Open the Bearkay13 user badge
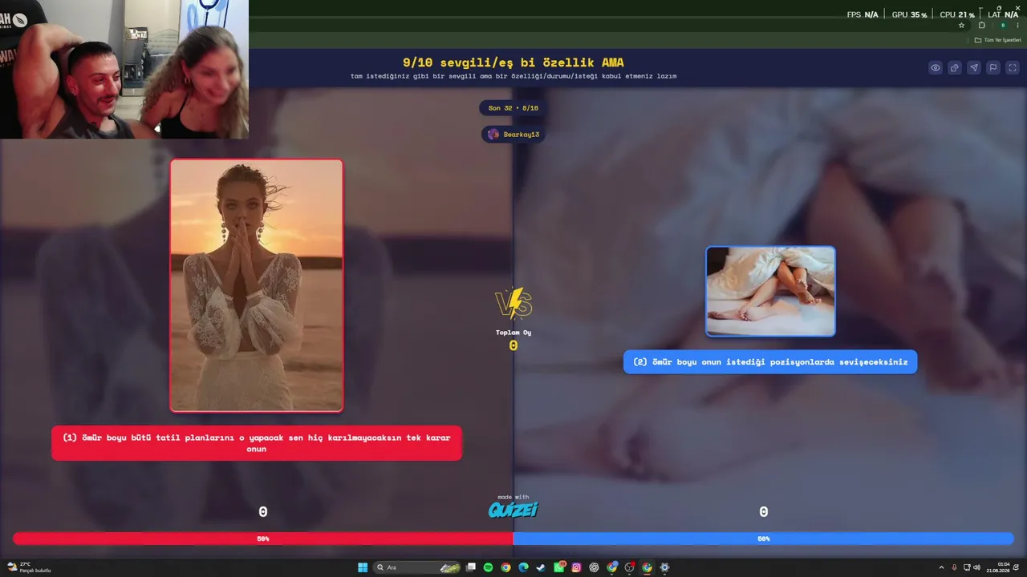Image resolution: width=1027 pixels, height=577 pixels. (x=513, y=135)
